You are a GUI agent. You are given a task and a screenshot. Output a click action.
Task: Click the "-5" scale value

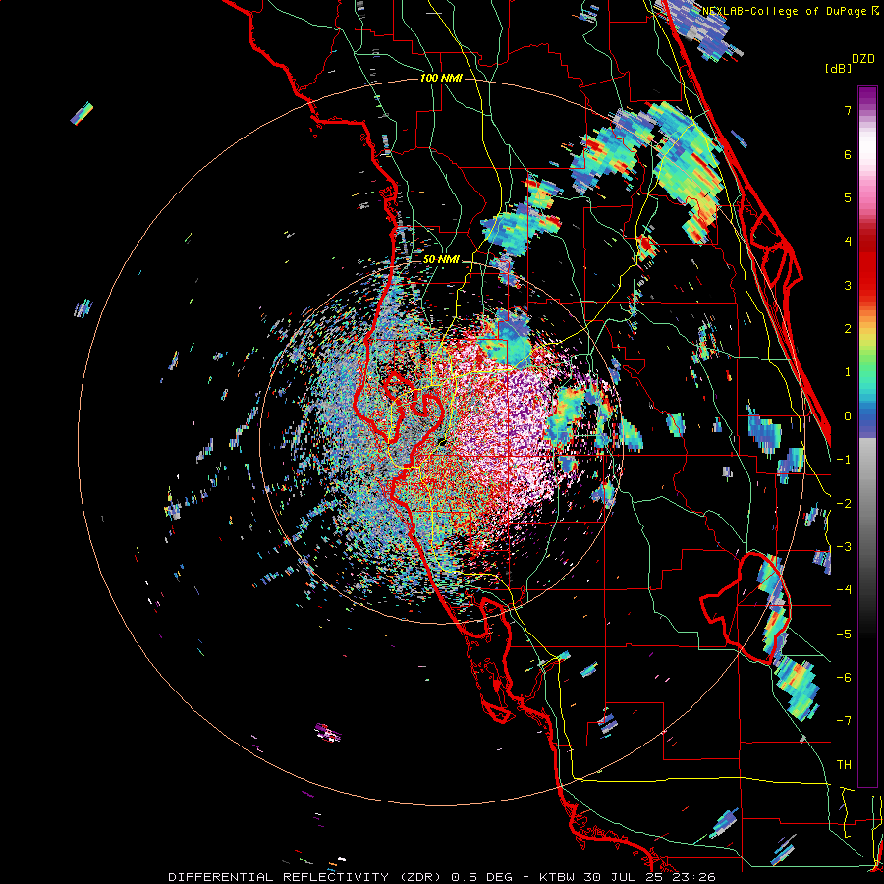844,635
